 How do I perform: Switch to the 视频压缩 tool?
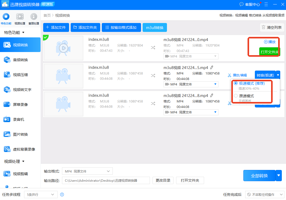tap(20, 75)
